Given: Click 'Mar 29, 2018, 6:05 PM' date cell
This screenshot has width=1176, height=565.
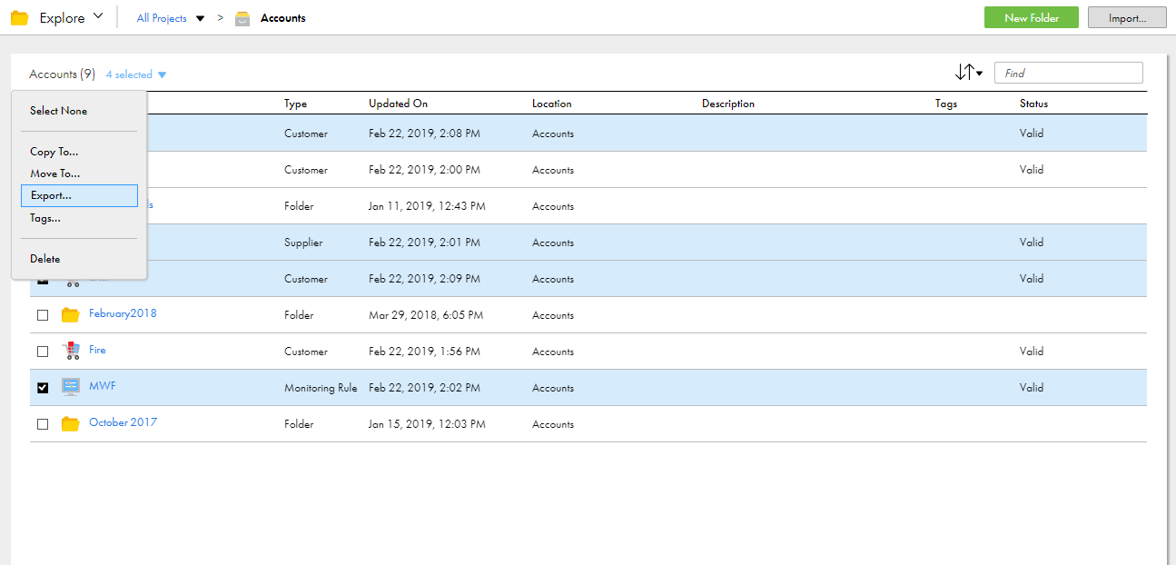Looking at the screenshot, I should pos(426,315).
